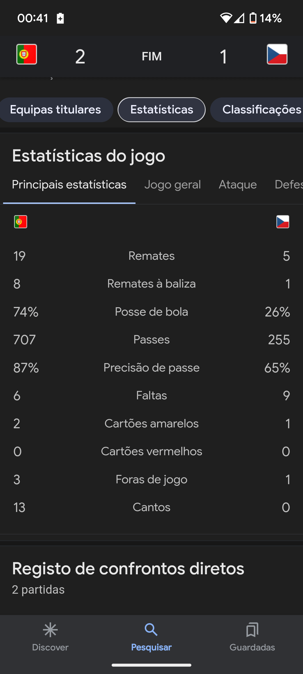Tap the Portugal flag in score header
The image size is (303, 674).
(x=27, y=54)
